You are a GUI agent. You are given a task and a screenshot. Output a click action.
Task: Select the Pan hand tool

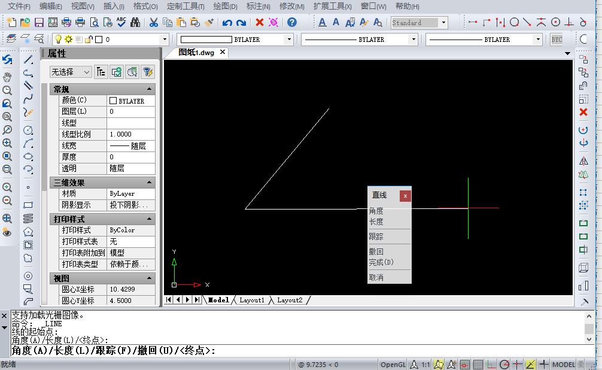pyautogui.click(x=7, y=77)
